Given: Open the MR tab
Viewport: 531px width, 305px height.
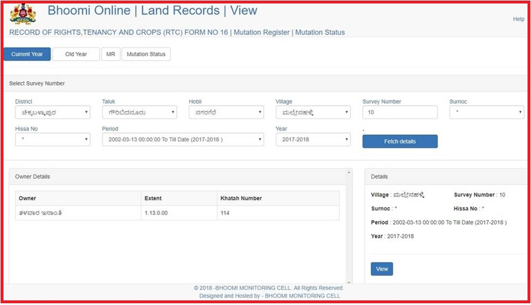Looking at the screenshot, I should [111, 54].
